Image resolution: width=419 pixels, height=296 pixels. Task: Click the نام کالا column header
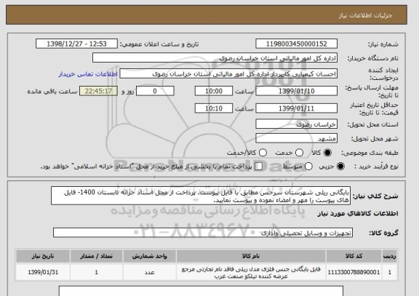click(251, 256)
